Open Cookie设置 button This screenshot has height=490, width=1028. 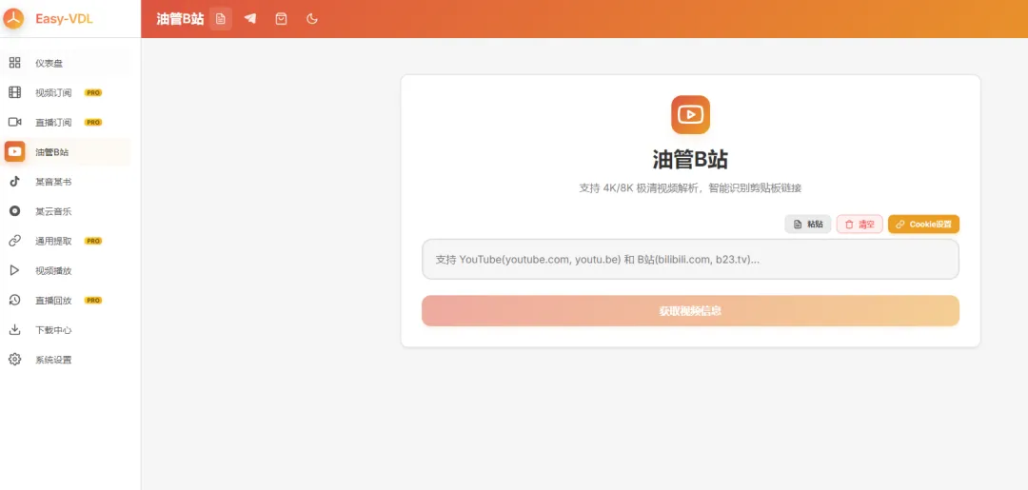click(923, 224)
